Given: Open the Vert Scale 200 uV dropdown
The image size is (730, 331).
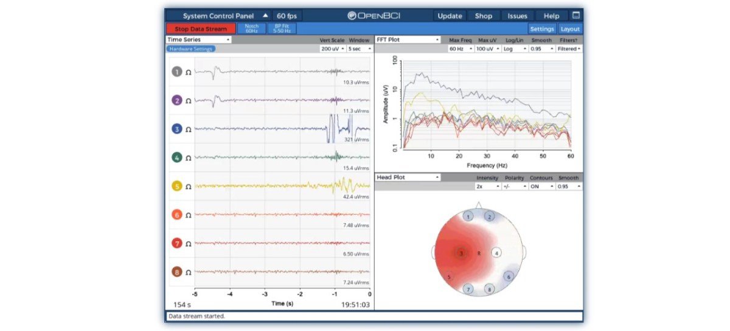Looking at the screenshot, I should click(x=333, y=49).
